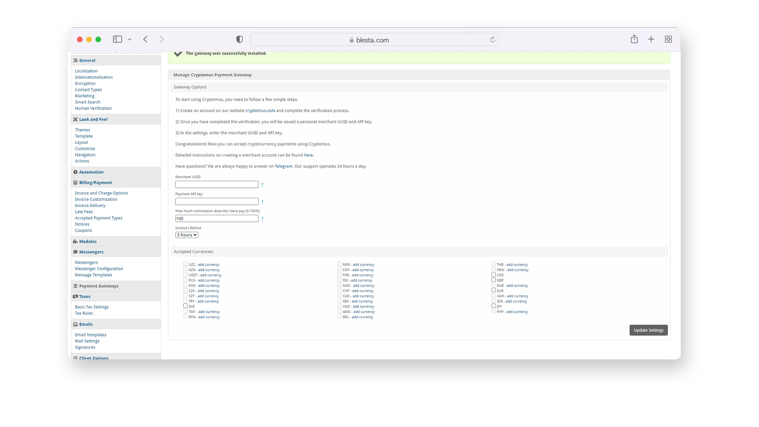Screen dimensions: 759x427
Task: Open Email Templates
Action: 91,335
